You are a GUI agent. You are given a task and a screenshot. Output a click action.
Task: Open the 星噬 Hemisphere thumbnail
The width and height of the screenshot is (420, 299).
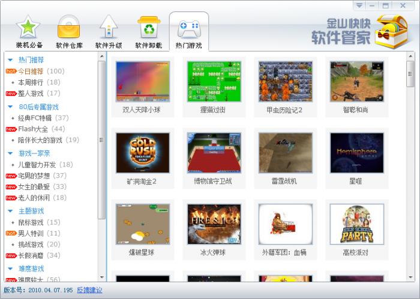coord(357,153)
